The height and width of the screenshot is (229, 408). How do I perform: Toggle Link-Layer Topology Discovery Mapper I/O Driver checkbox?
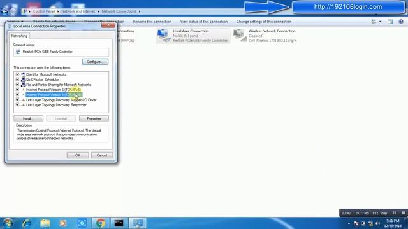(17, 99)
